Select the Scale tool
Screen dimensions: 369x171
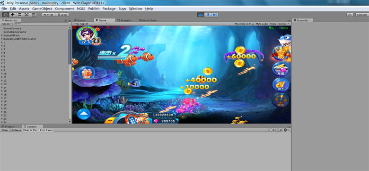point(26,15)
